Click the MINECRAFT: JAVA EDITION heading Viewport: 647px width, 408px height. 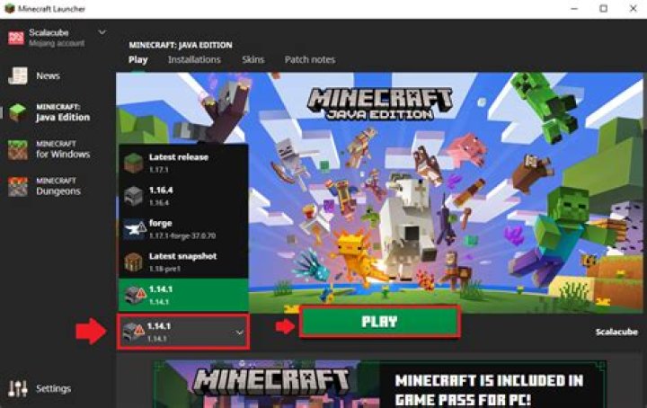[x=181, y=45]
